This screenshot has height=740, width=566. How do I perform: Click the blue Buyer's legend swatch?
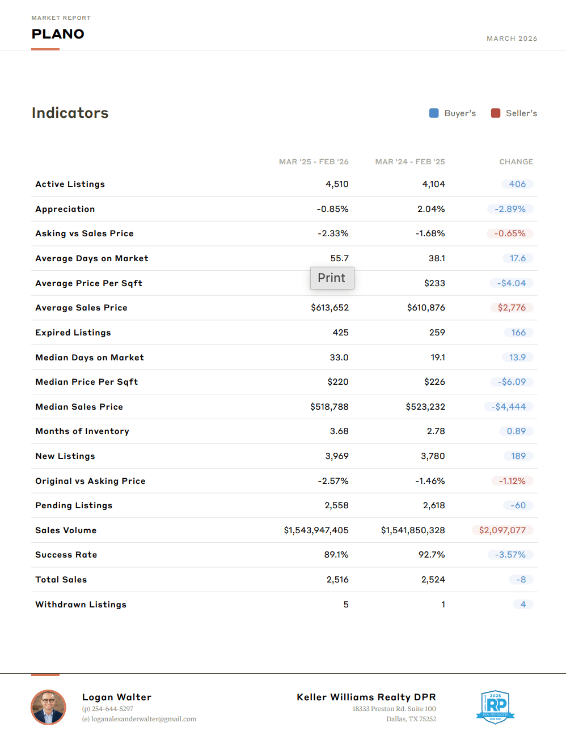[x=434, y=113]
